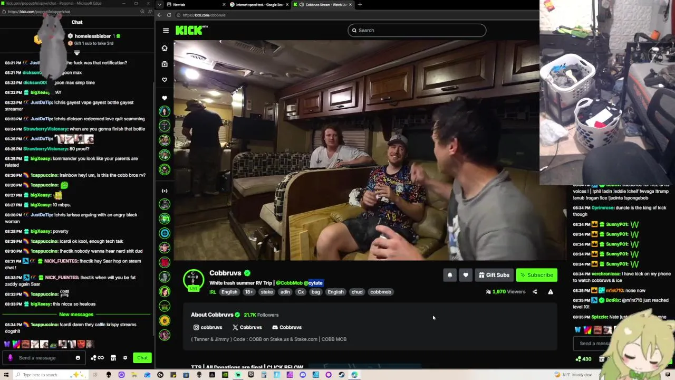
Task: Open the Browse icon in Kick sidebar
Action: (165, 64)
